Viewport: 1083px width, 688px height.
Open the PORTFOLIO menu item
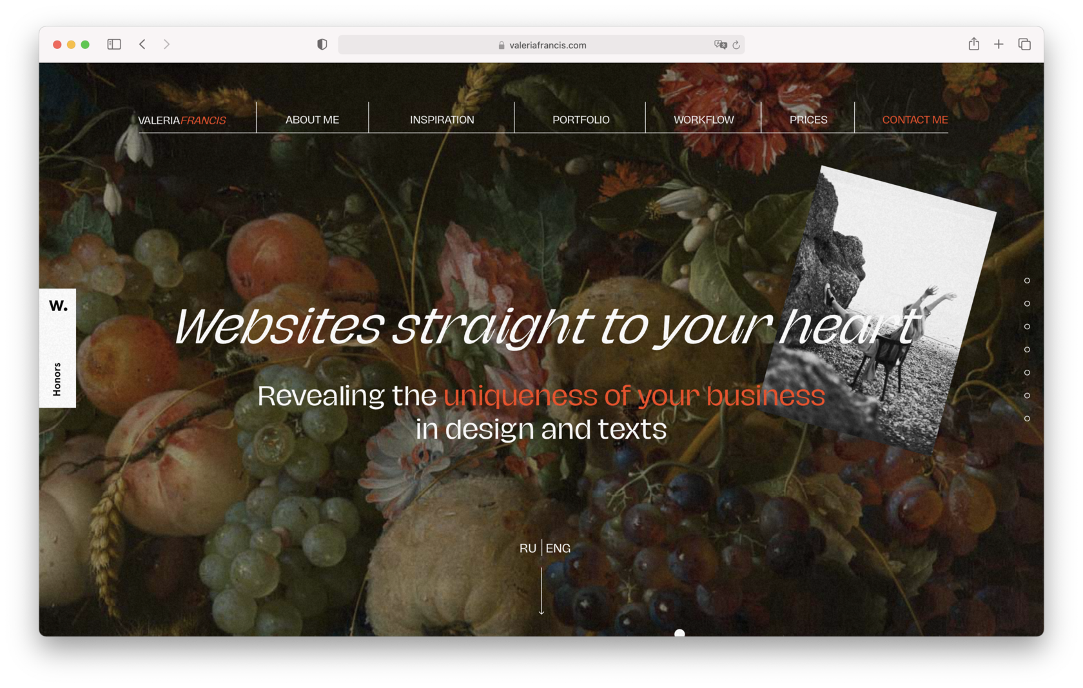581,120
